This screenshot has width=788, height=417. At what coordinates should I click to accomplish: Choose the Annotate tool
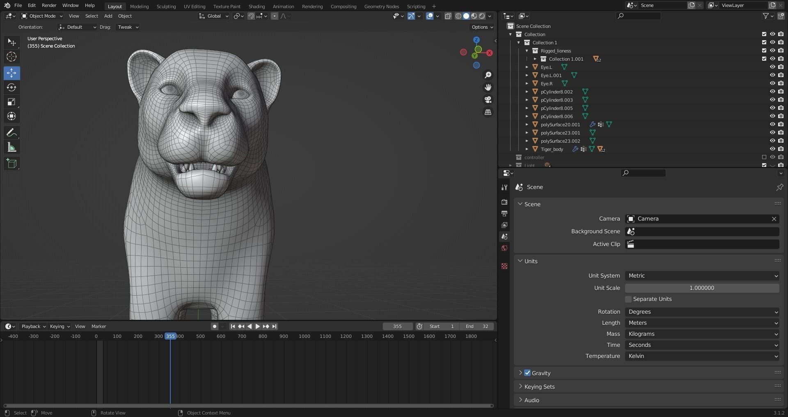(11, 132)
